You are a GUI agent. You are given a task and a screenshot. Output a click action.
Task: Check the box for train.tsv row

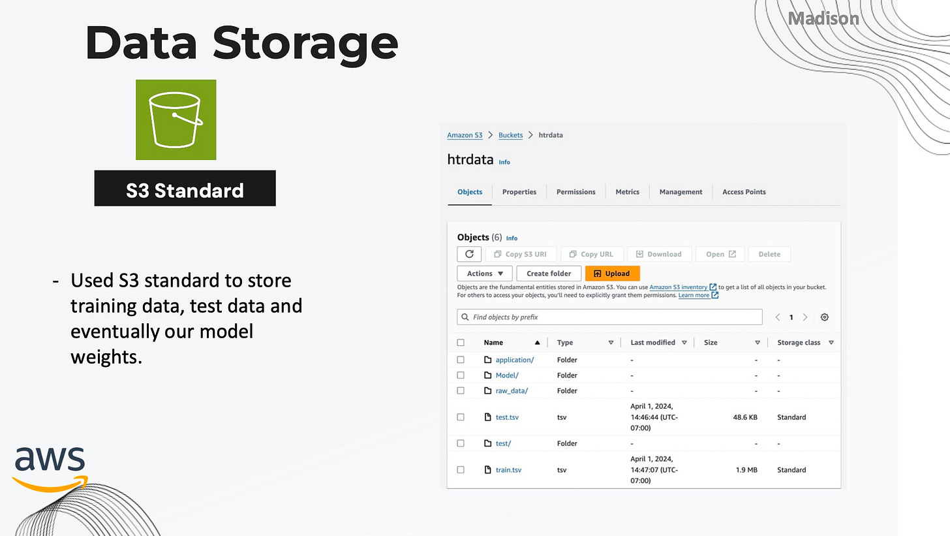(461, 470)
